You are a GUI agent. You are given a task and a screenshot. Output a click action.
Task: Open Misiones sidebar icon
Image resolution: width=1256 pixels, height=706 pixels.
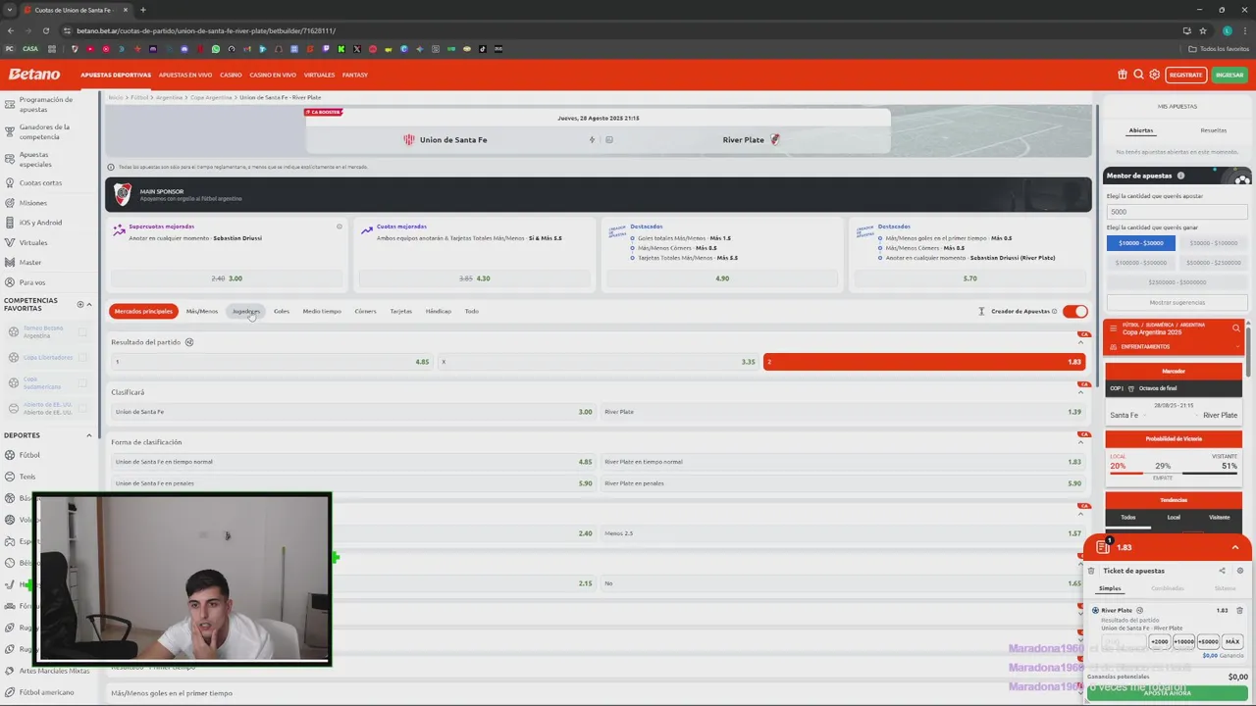(x=11, y=203)
